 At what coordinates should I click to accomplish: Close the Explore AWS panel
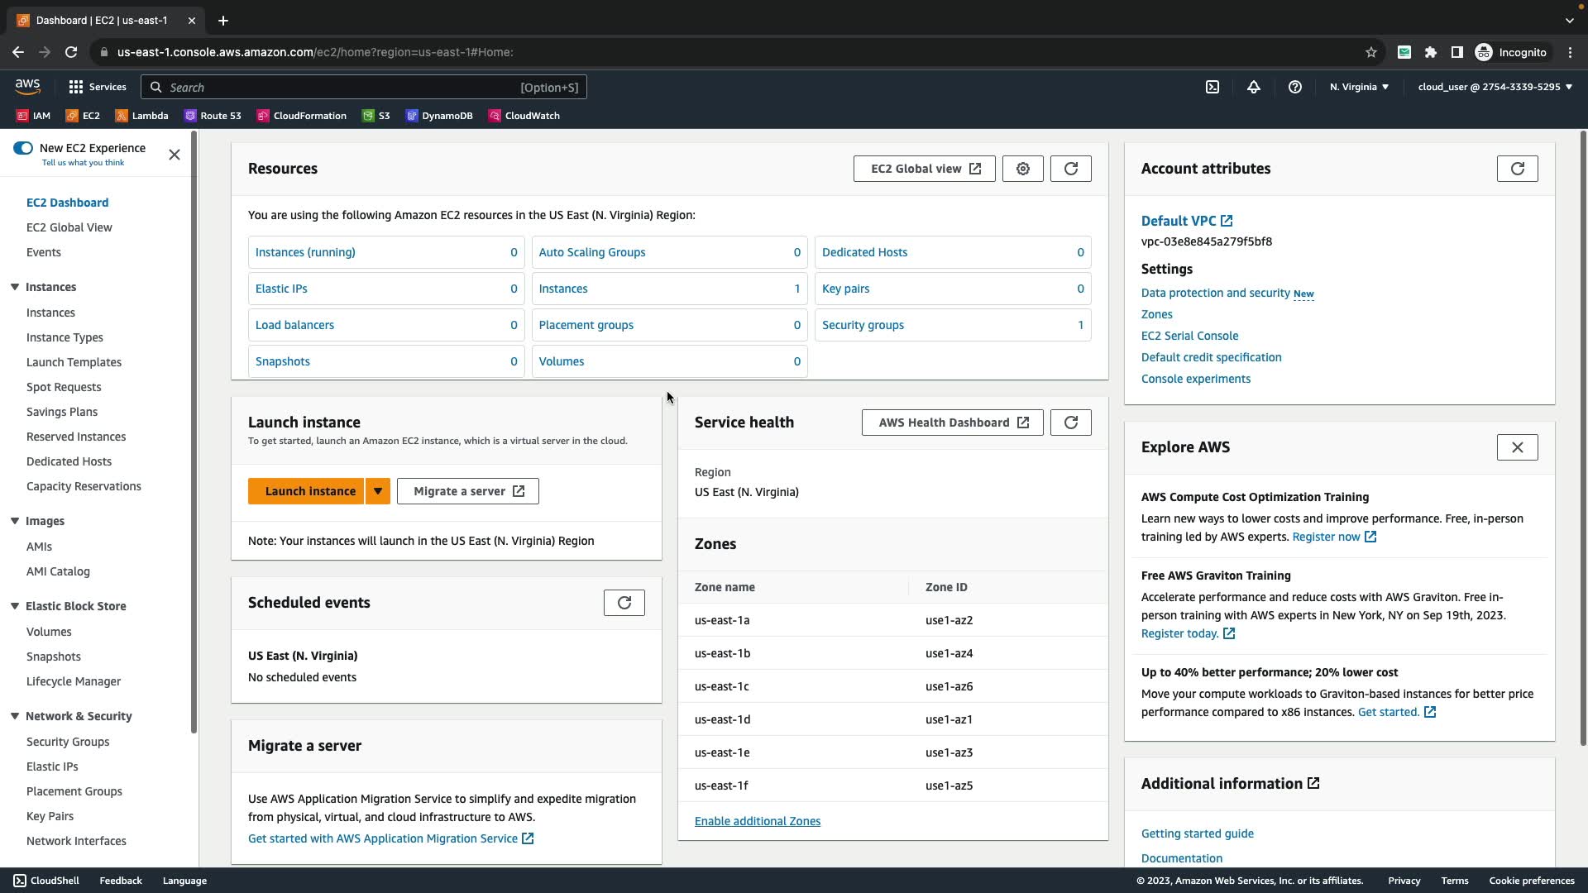tap(1517, 447)
